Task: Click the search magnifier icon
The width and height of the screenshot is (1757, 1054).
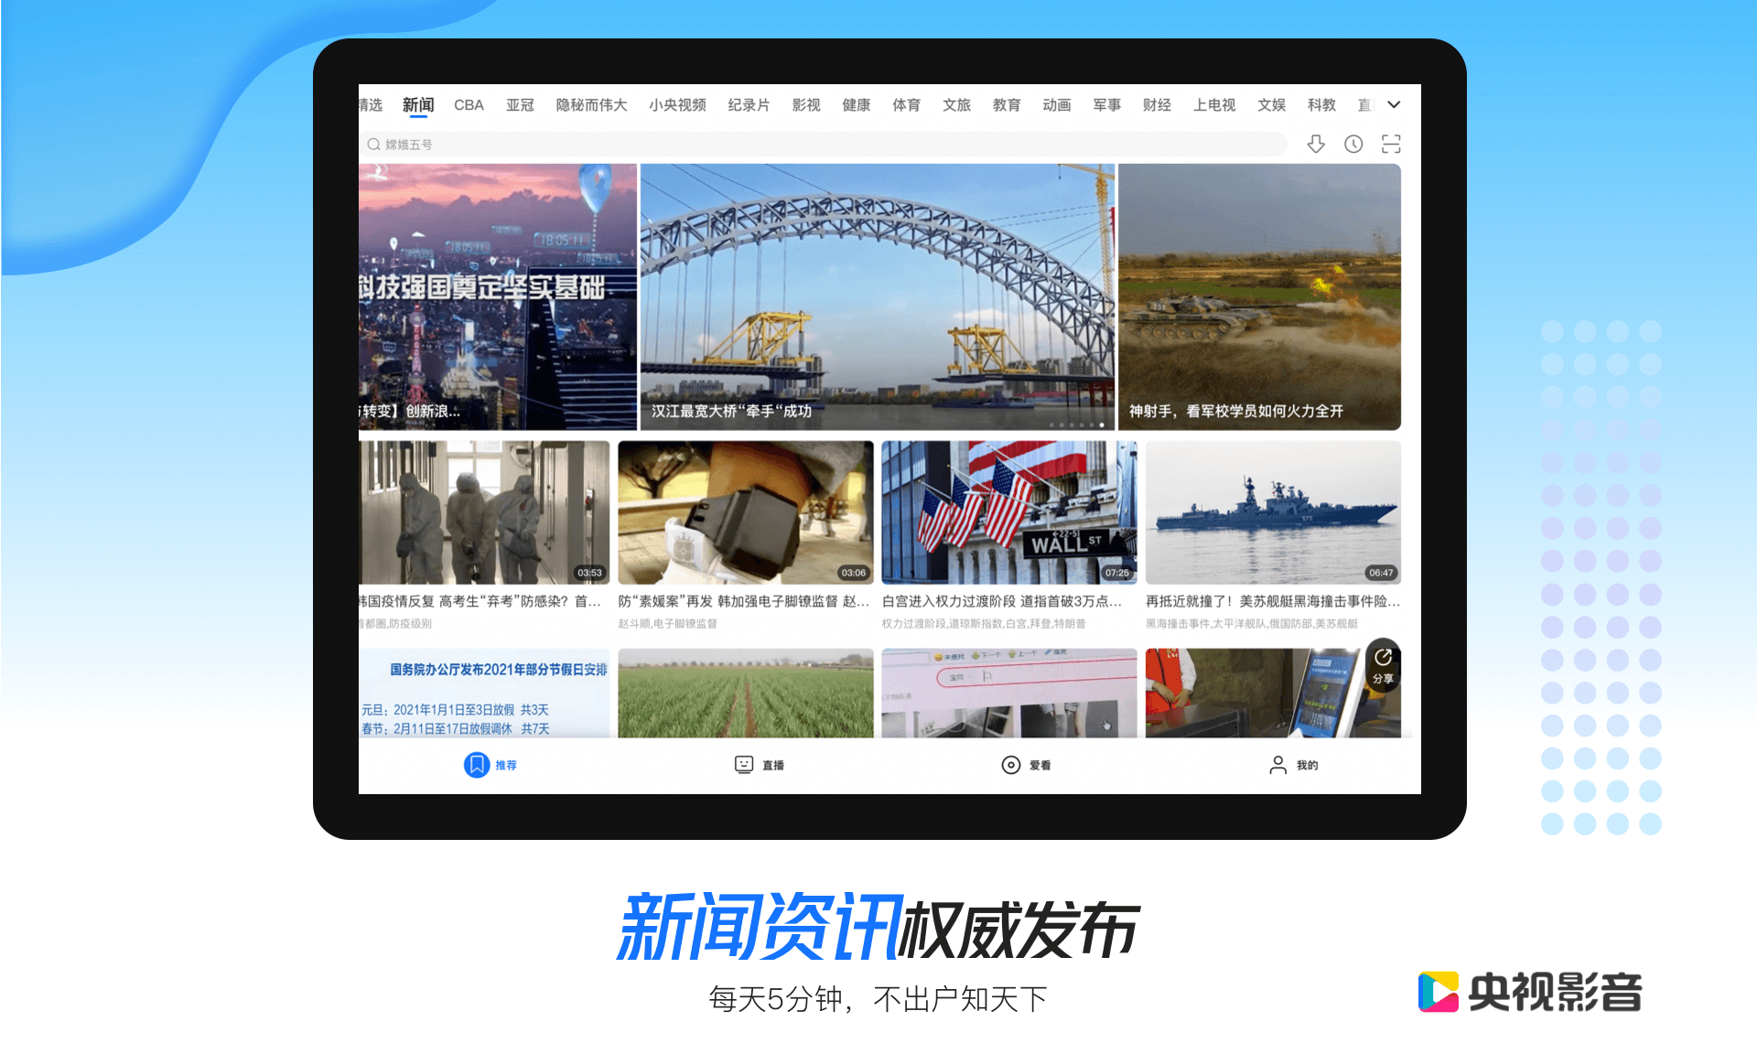Action: (373, 144)
